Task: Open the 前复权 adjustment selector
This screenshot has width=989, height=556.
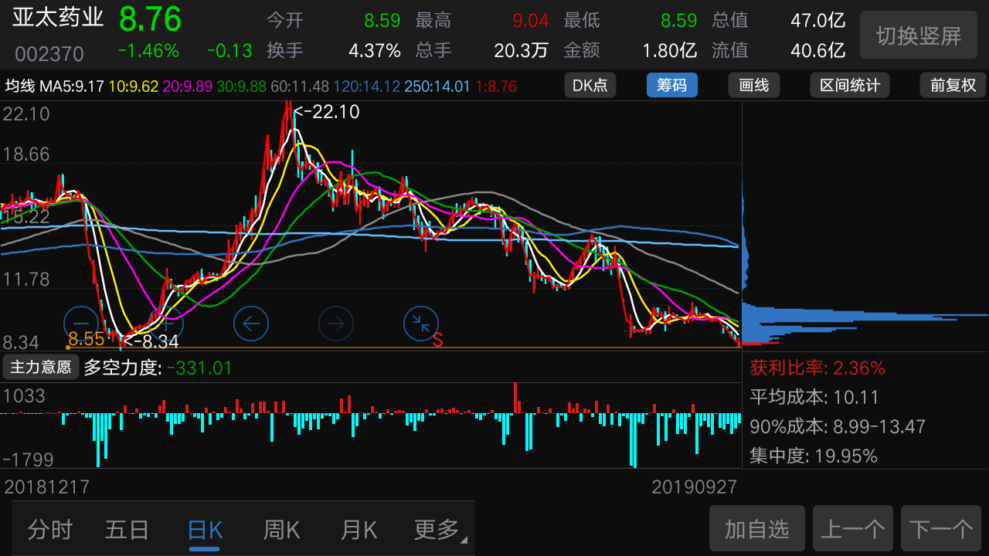Action: [x=953, y=85]
